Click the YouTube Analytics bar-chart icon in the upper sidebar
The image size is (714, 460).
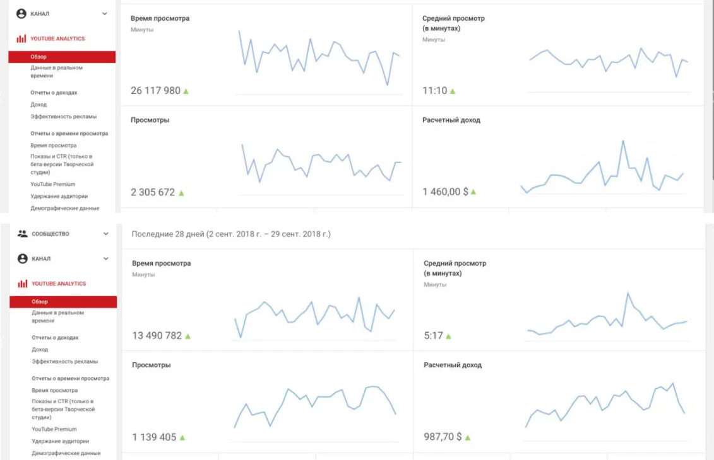click(21, 39)
